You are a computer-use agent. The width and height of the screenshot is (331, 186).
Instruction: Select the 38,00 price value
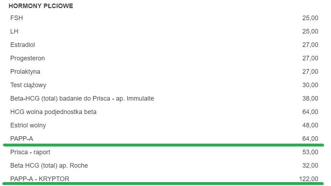pyautogui.click(x=310, y=98)
